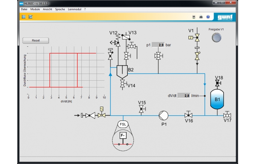Click the B2 tank symbol
Screen dimensions: 255x164
point(122,72)
